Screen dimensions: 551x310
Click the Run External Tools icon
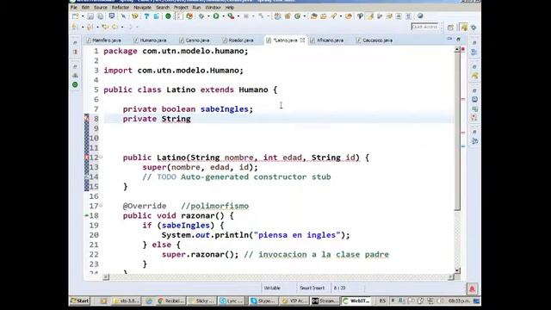click(x=231, y=16)
